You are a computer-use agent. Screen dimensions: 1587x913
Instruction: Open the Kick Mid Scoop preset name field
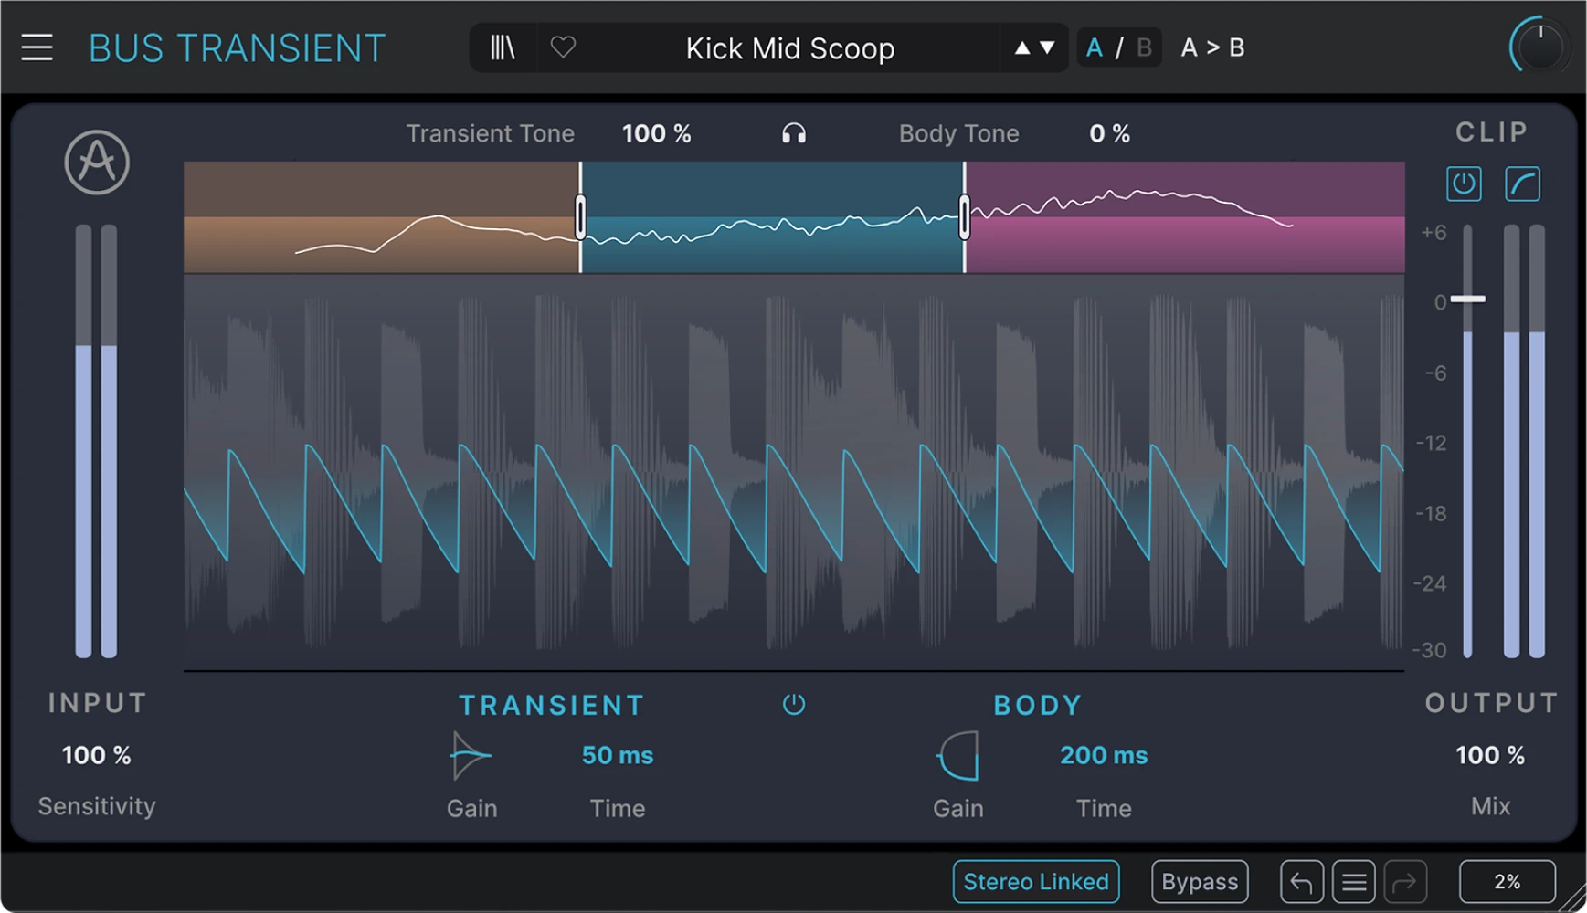pos(789,47)
